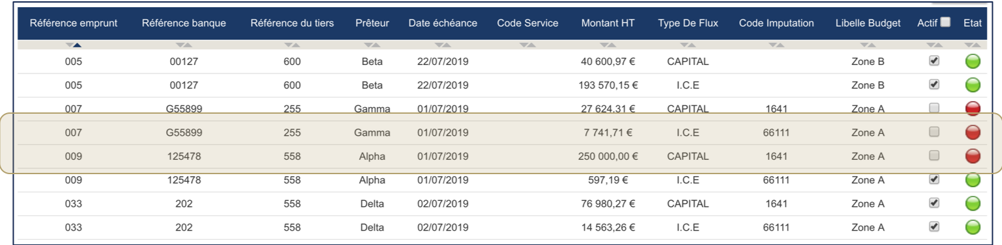Click sort arrows under Code Imputation header
Image resolution: width=1002 pixels, height=245 pixels.
pos(776,45)
